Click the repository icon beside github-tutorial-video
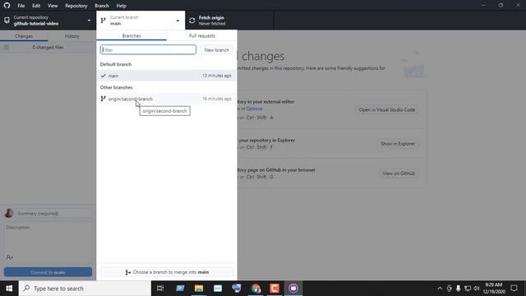 [7, 21]
